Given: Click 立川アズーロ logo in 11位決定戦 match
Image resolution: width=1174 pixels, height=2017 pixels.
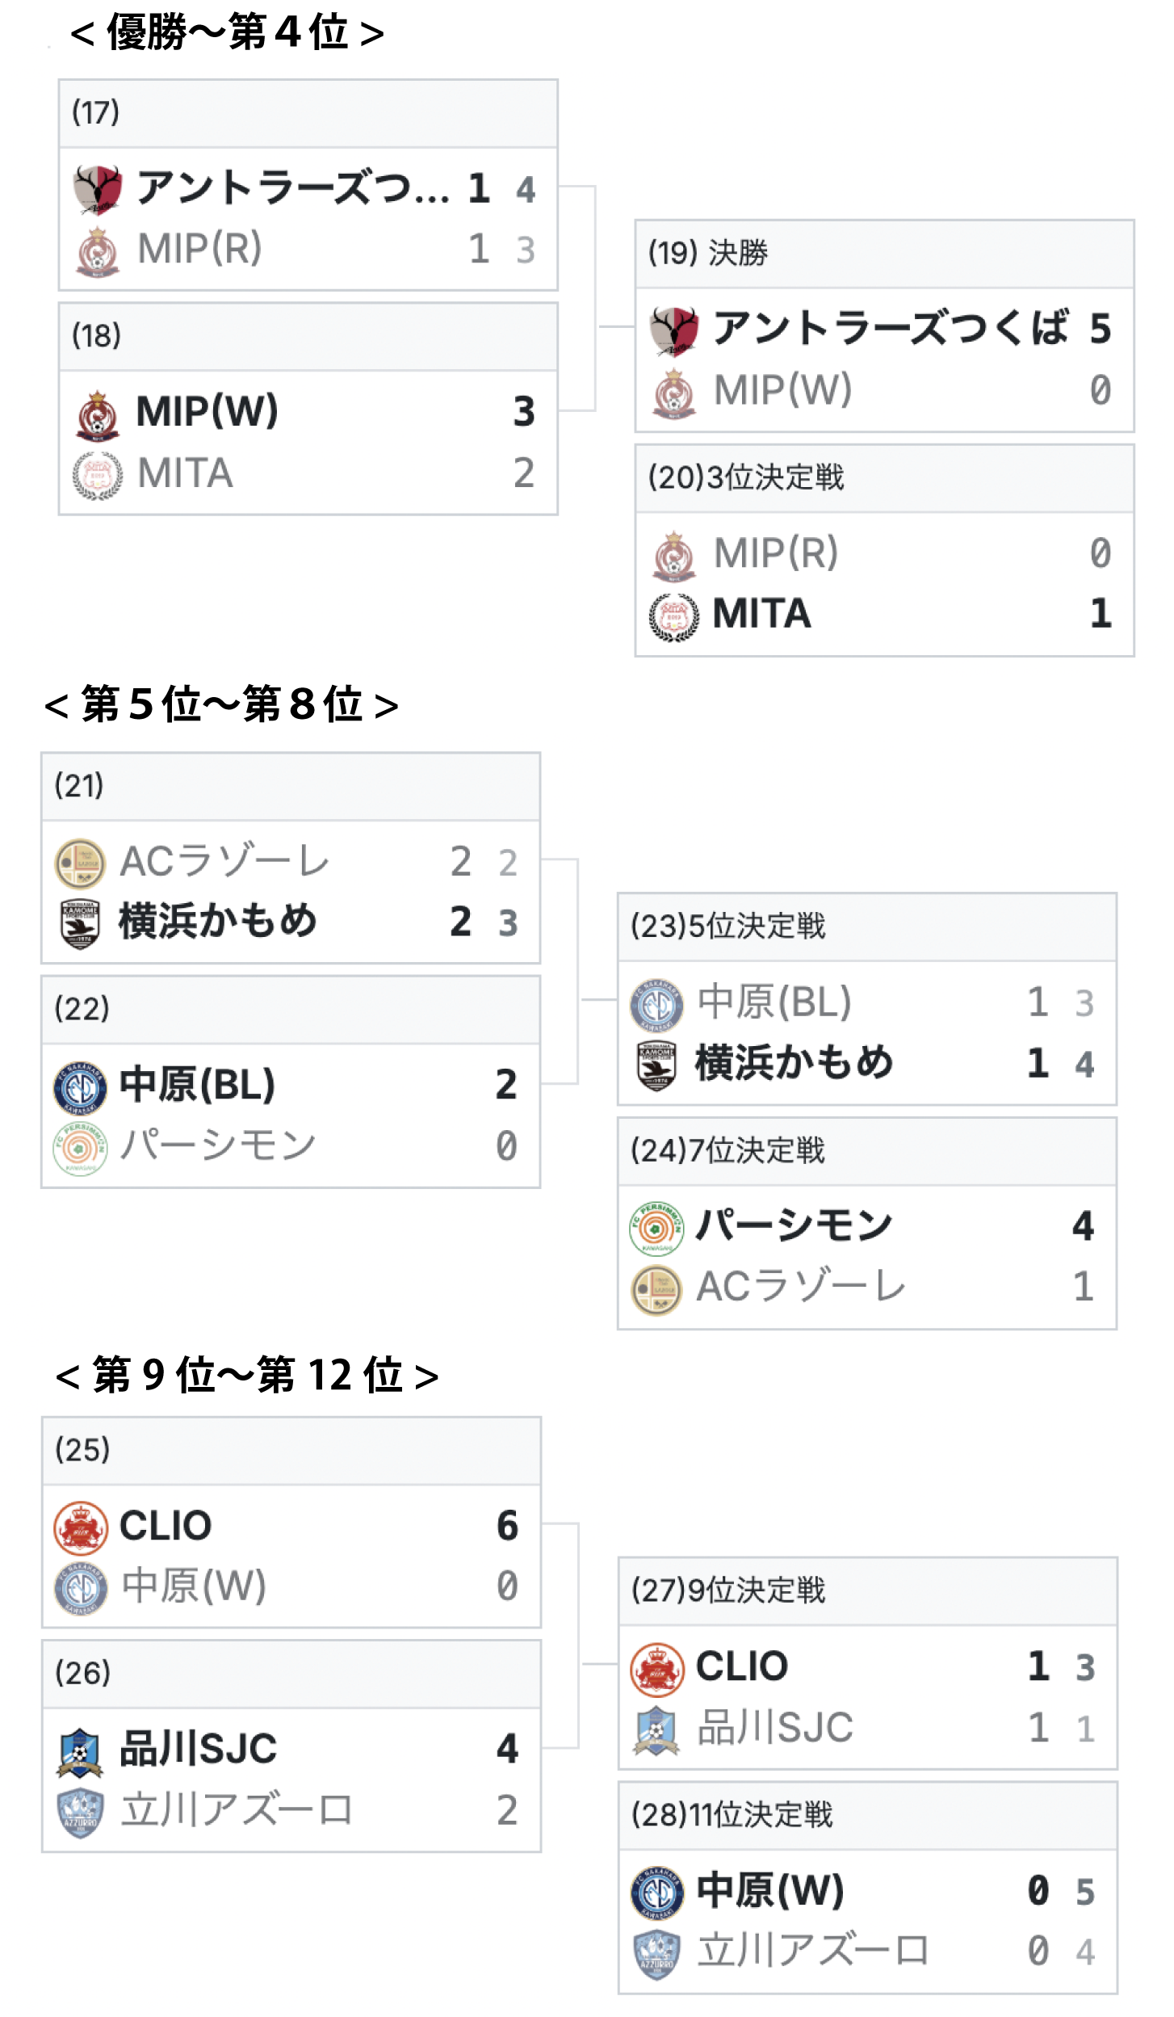Looking at the screenshot, I should click(x=656, y=1954).
